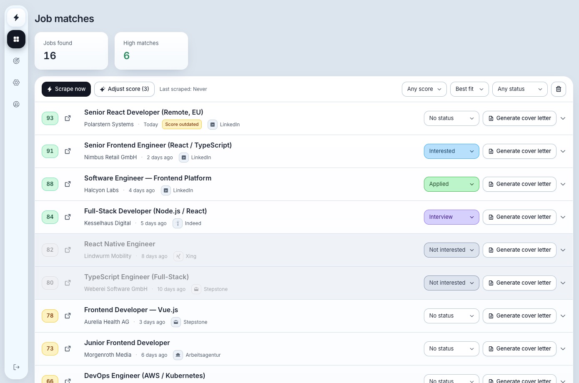Open external link for Junior Frontend Developer
The height and width of the screenshot is (383, 579).
click(68, 349)
